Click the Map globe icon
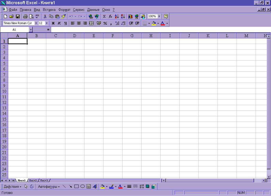The height and width of the screenshot is (196, 271). coord(137,16)
